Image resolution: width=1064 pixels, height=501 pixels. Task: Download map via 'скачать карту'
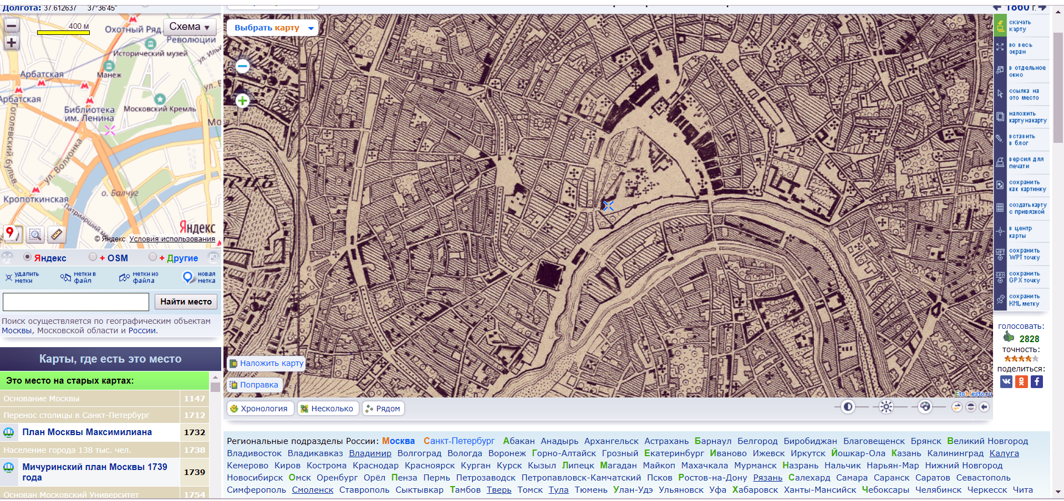point(1021,26)
